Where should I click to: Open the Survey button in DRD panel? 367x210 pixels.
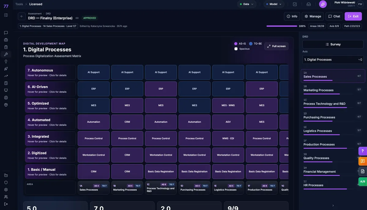point(333,44)
